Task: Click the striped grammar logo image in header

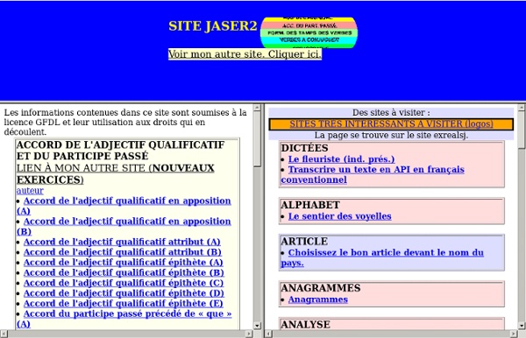Action: tap(309, 32)
